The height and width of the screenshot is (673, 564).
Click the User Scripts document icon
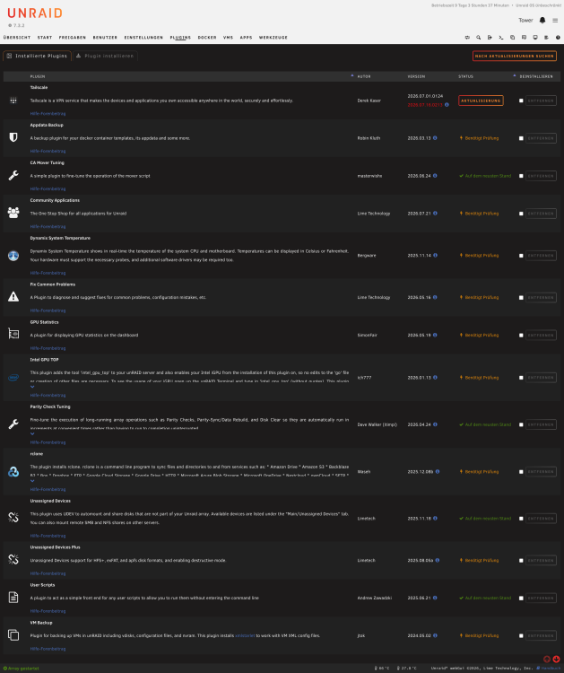[x=13, y=597]
